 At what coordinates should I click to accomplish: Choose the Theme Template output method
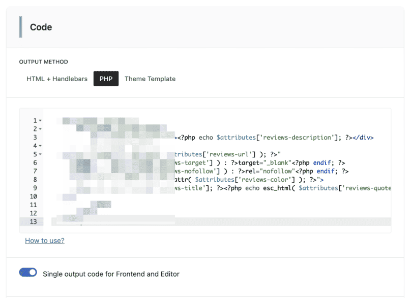coord(150,79)
